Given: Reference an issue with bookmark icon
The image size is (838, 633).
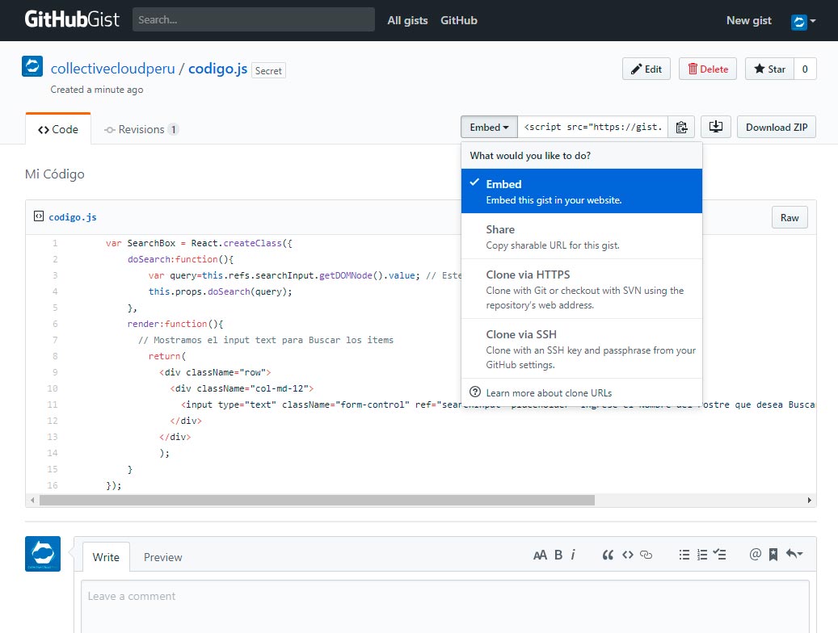Looking at the screenshot, I should tap(773, 555).
